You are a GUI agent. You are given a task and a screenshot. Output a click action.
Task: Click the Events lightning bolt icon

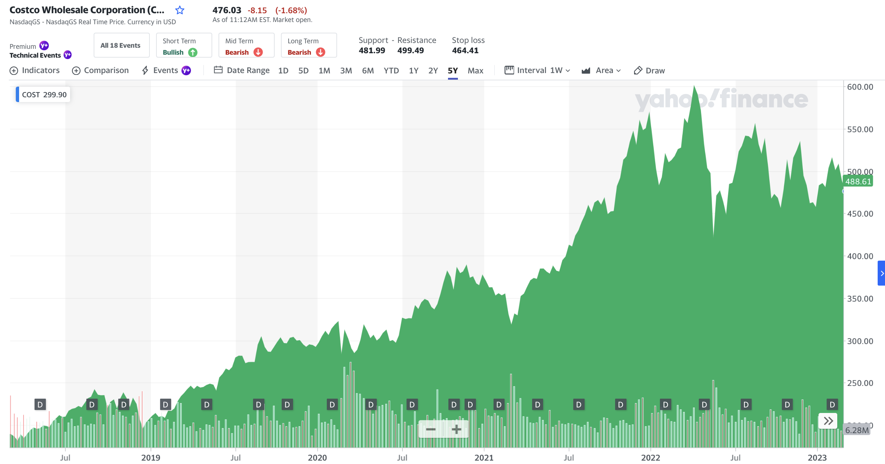coord(145,70)
